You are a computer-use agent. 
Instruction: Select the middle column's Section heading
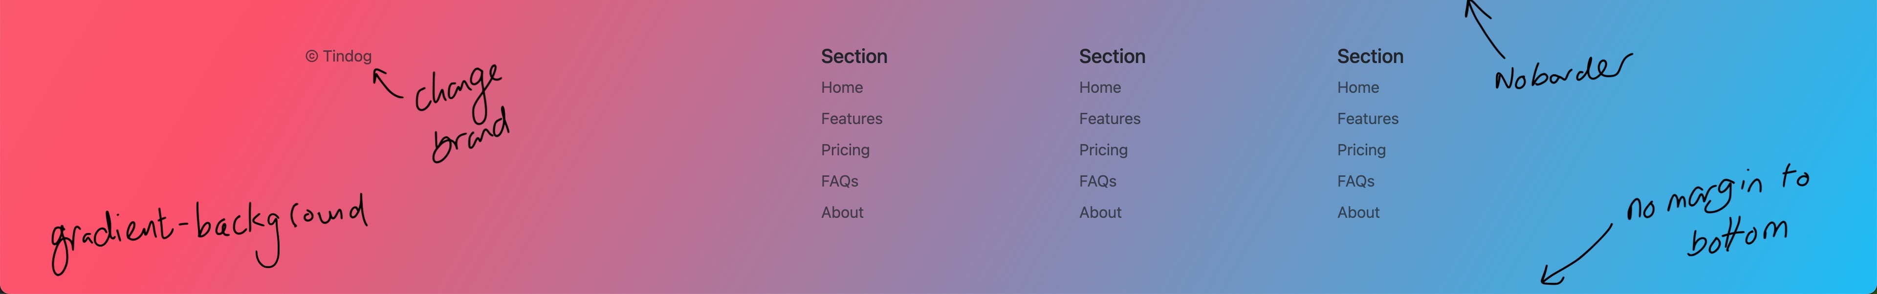coord(1112,56)
